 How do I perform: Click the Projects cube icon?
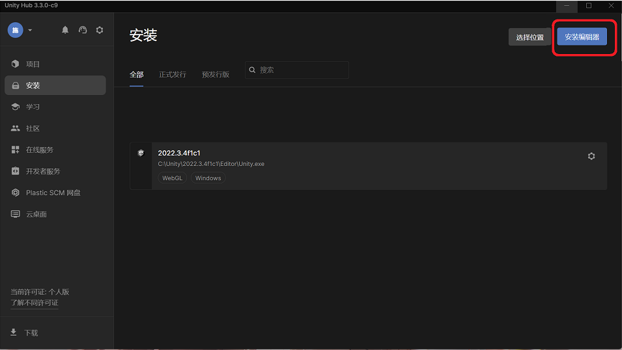pyautogui.click(x=16, y=64)
